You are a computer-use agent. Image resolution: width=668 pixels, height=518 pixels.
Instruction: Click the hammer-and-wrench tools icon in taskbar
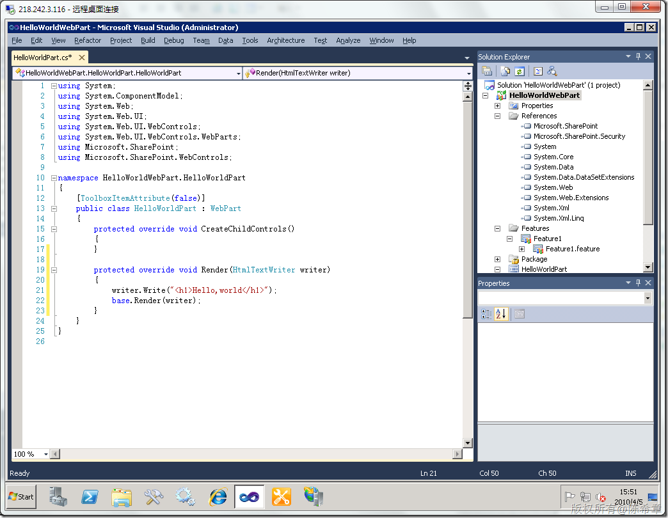[154, 497]
